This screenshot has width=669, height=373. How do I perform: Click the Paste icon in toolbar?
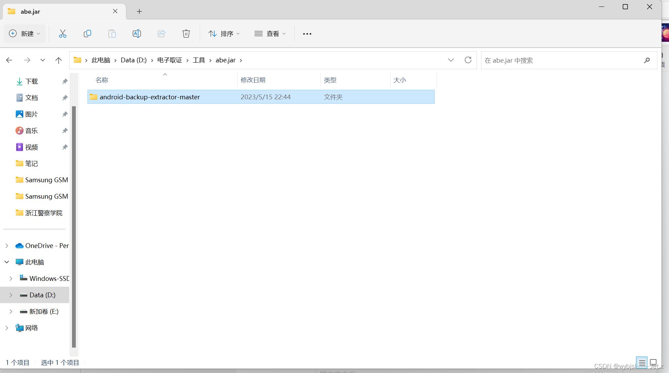click(x=112, y=33)
